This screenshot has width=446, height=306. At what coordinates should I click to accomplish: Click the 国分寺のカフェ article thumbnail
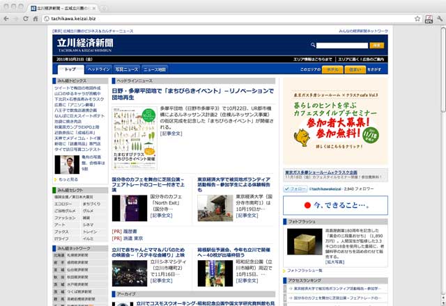click(130, 208)
